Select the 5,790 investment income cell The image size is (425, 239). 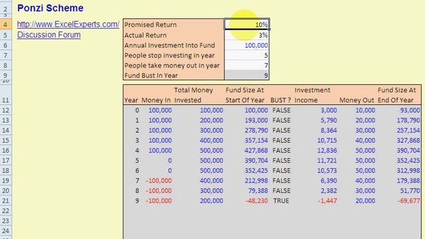point(329,120)
